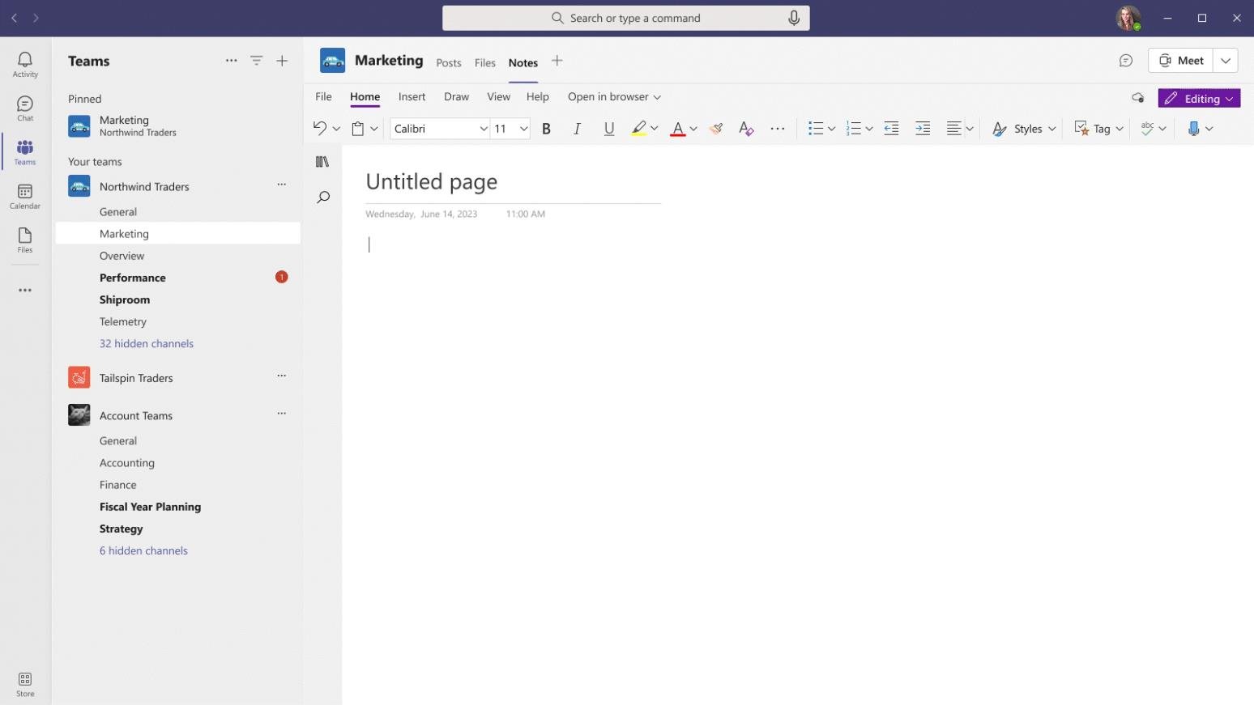This screenshot has height=705, width=1254.
Task: Click the undo icon
Action: coord(320,128)
